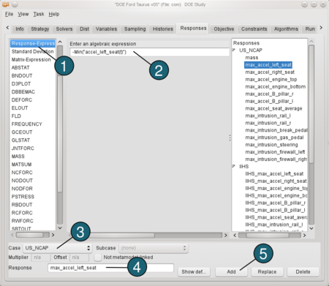Select D3PLOT response type

33,83
